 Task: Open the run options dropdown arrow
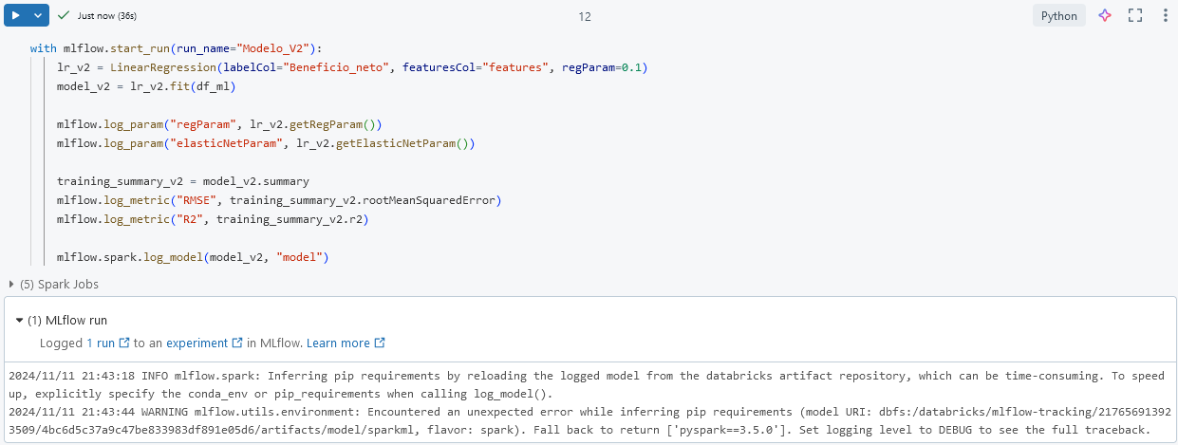click(x=37, y=16)
